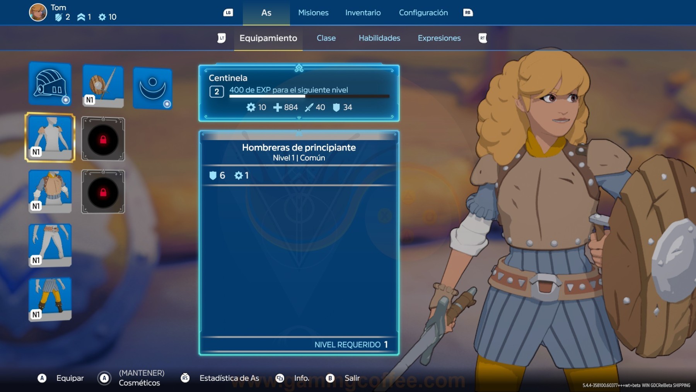The height and width of the screenshot is (392, 696).
Task: Click the view button Info icon
Action: click(280, 378)
